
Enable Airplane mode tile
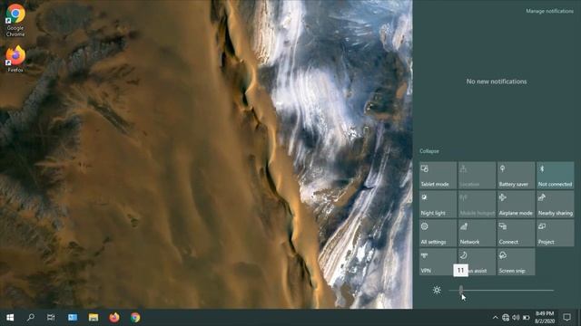(x=517, y=204)
